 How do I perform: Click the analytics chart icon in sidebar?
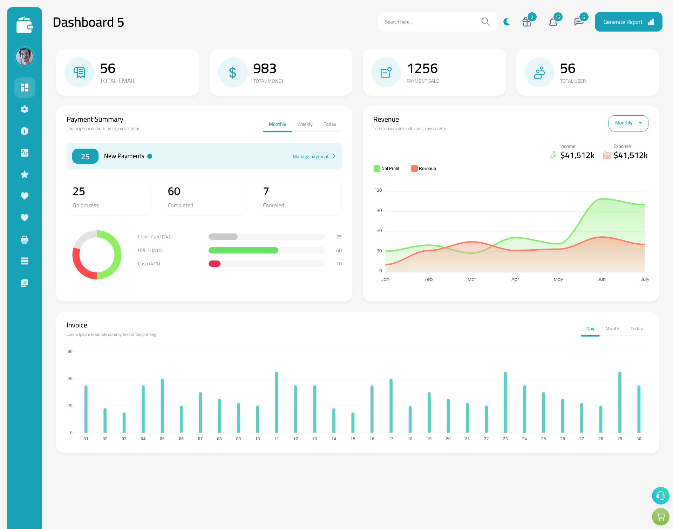tap(25, 152)
